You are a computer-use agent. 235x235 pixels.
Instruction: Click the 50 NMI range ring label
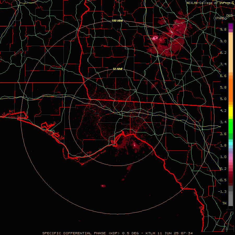[118, 69]
